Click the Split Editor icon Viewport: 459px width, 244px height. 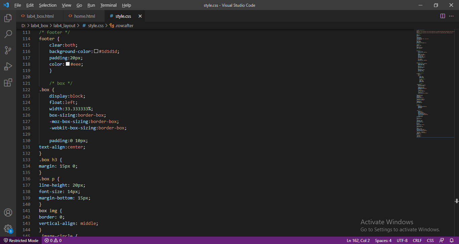pos(442,16)
